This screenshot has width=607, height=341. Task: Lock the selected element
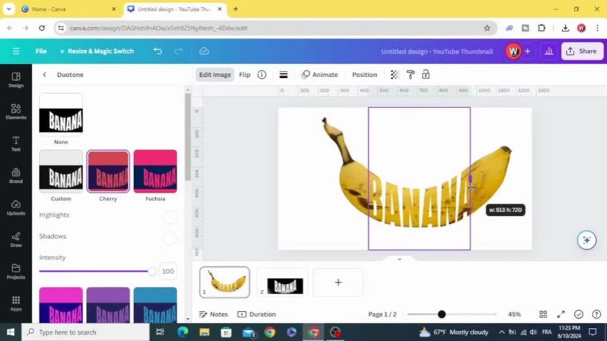[425, 74]
